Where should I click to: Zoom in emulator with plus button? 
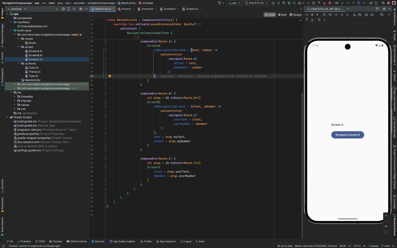click(x=386, y=215)
